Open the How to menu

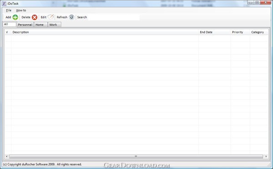point(21,10)
